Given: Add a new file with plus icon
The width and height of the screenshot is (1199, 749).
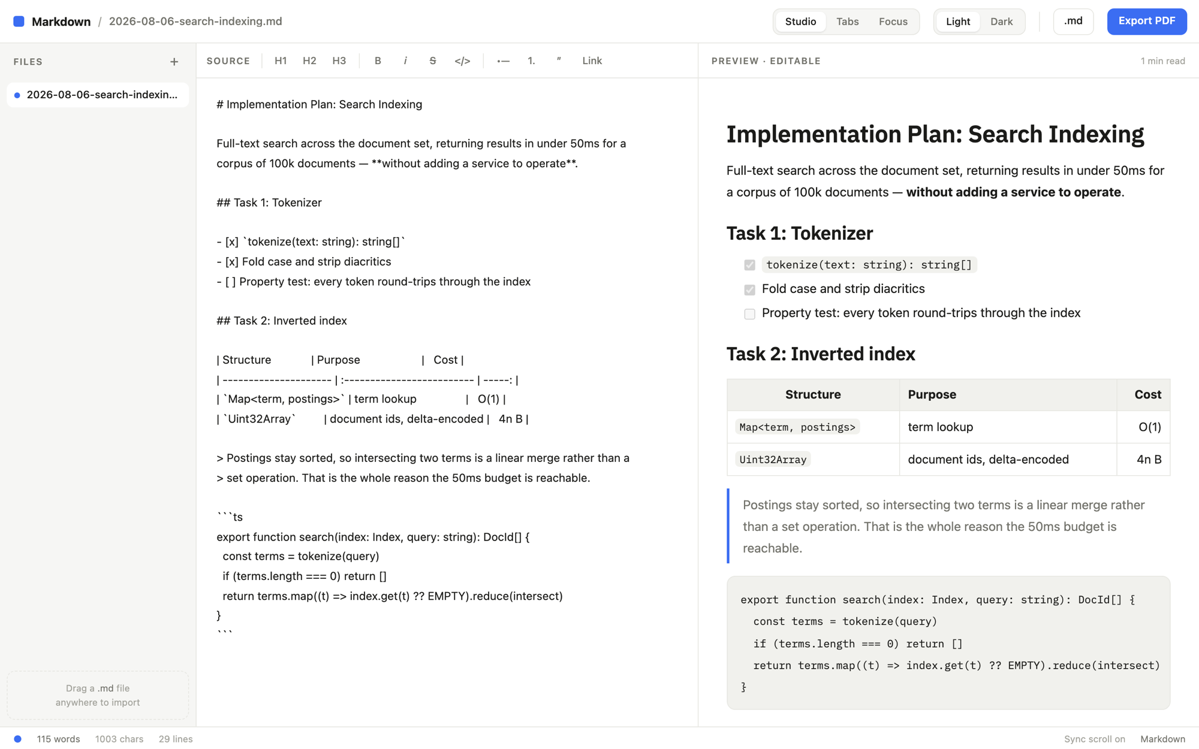Looking at the screenshot, I should (x=174, y=62).
